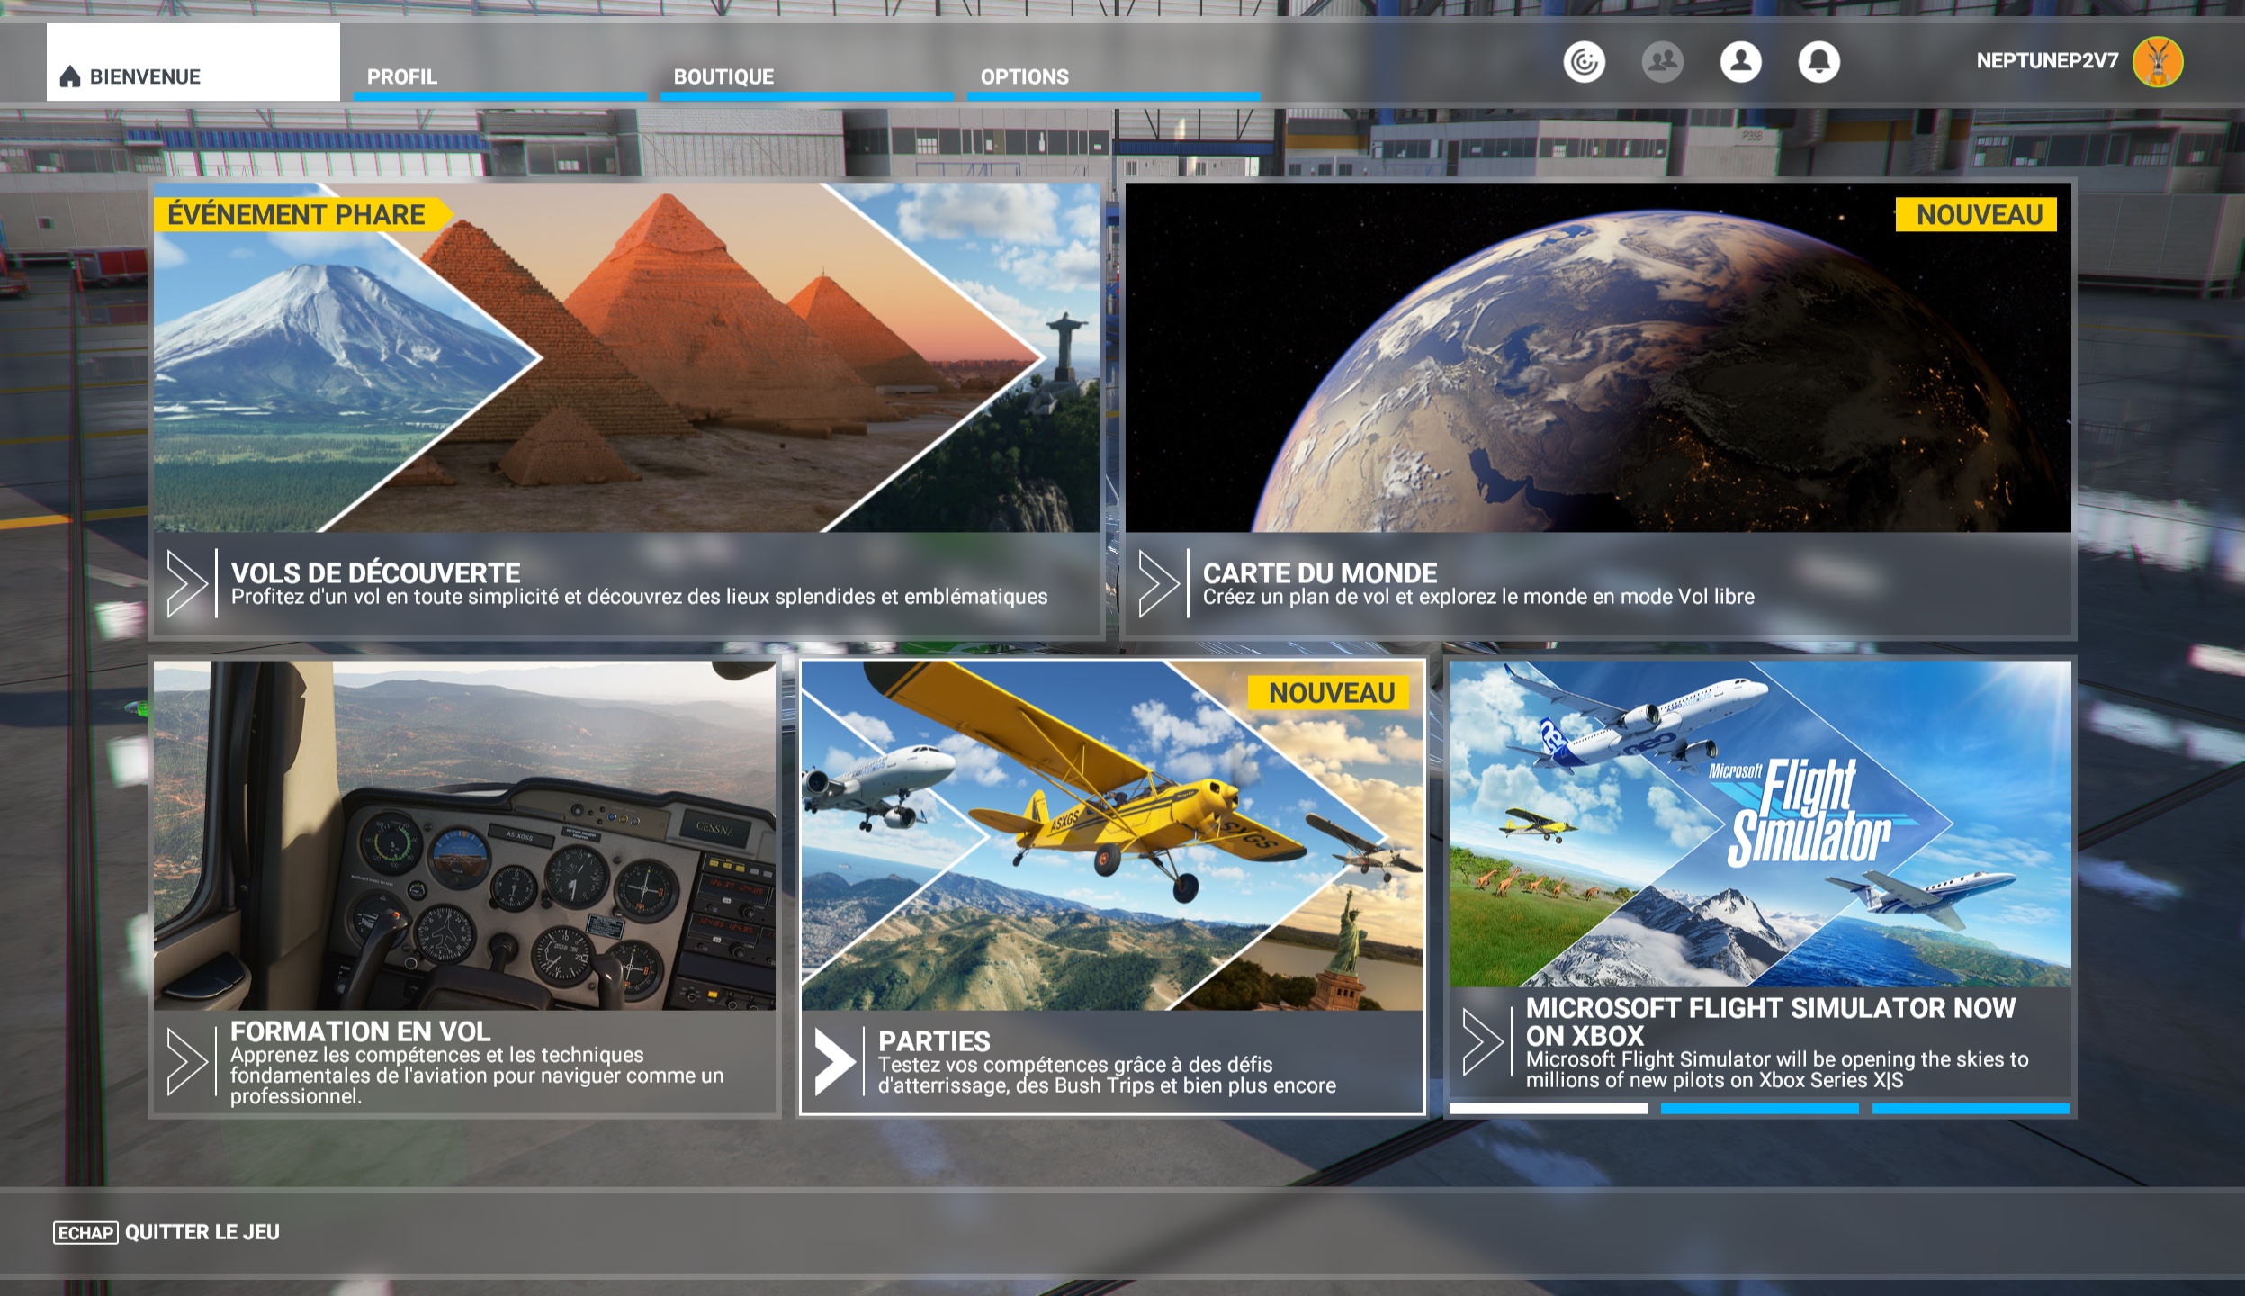Click the Parties filled arrow icon

(x=835, y=1062)
